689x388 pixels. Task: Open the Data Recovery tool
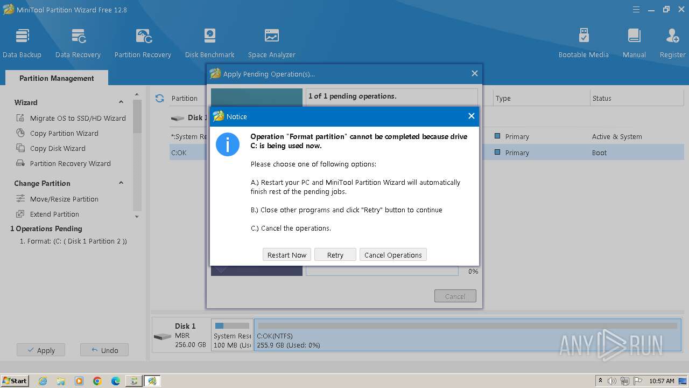pyautogui.click(x=78, y=43)
